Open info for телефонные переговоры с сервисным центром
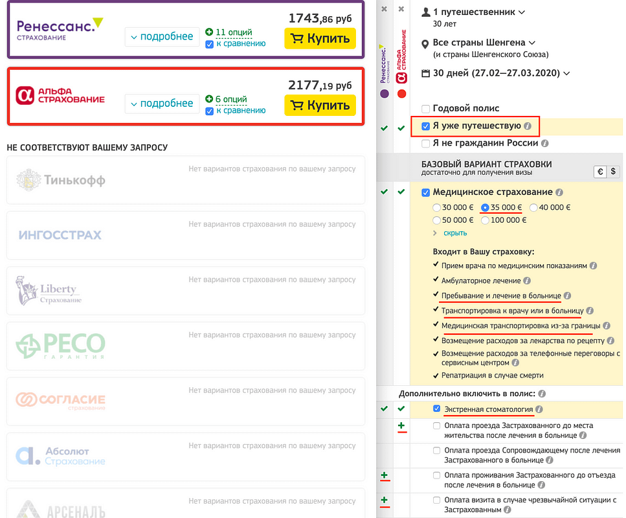 tap(515, 363)
